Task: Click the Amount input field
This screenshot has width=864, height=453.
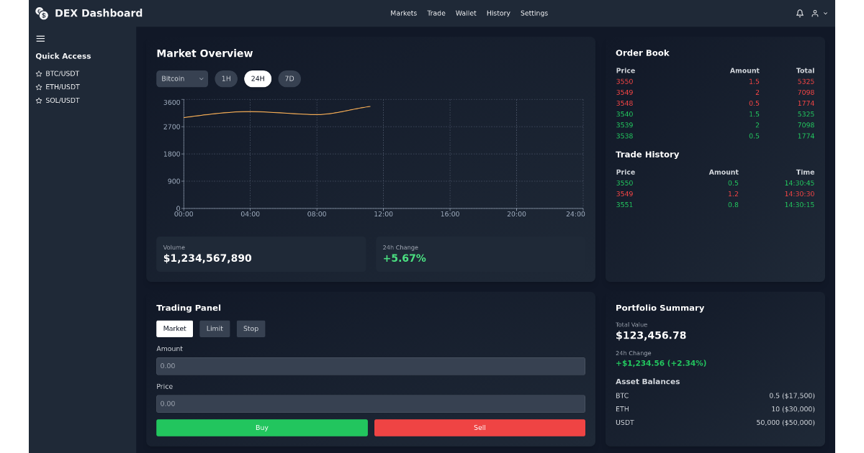Action: (x=370, y=366)
